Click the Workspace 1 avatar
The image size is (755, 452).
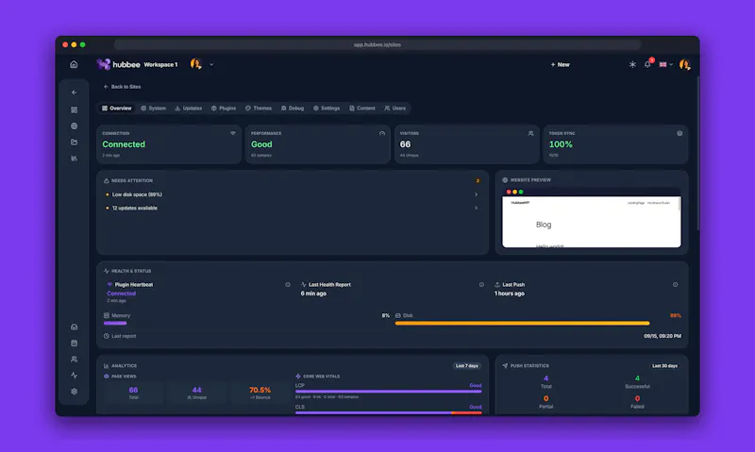(x=196, y=64)
